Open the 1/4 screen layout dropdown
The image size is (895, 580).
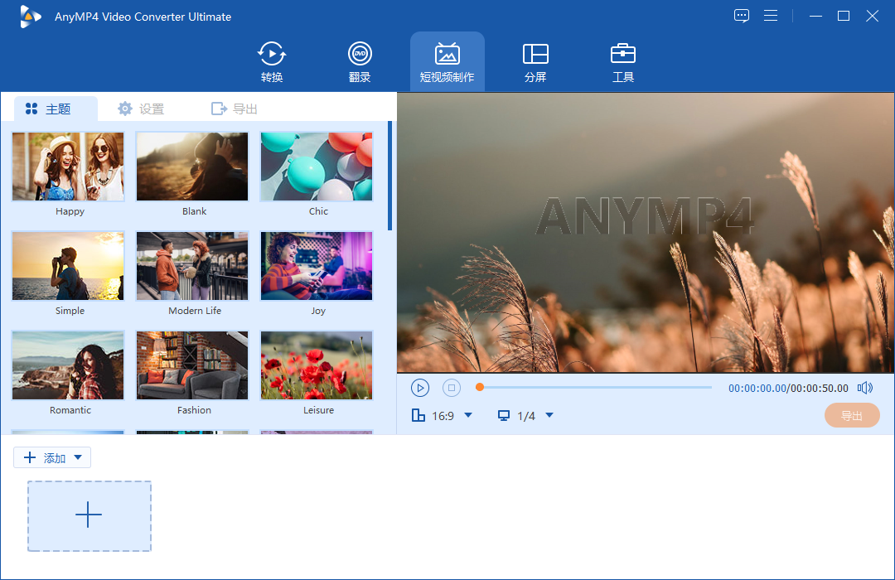pos(525,415)
